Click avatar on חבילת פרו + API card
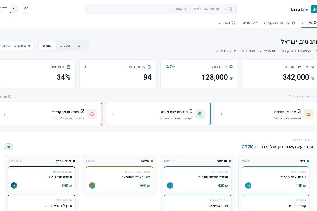Viewport: 317px width, 211px height. (14, 185)
